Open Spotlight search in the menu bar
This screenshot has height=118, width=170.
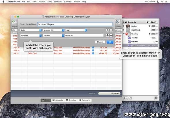click(x=162, y=2)
